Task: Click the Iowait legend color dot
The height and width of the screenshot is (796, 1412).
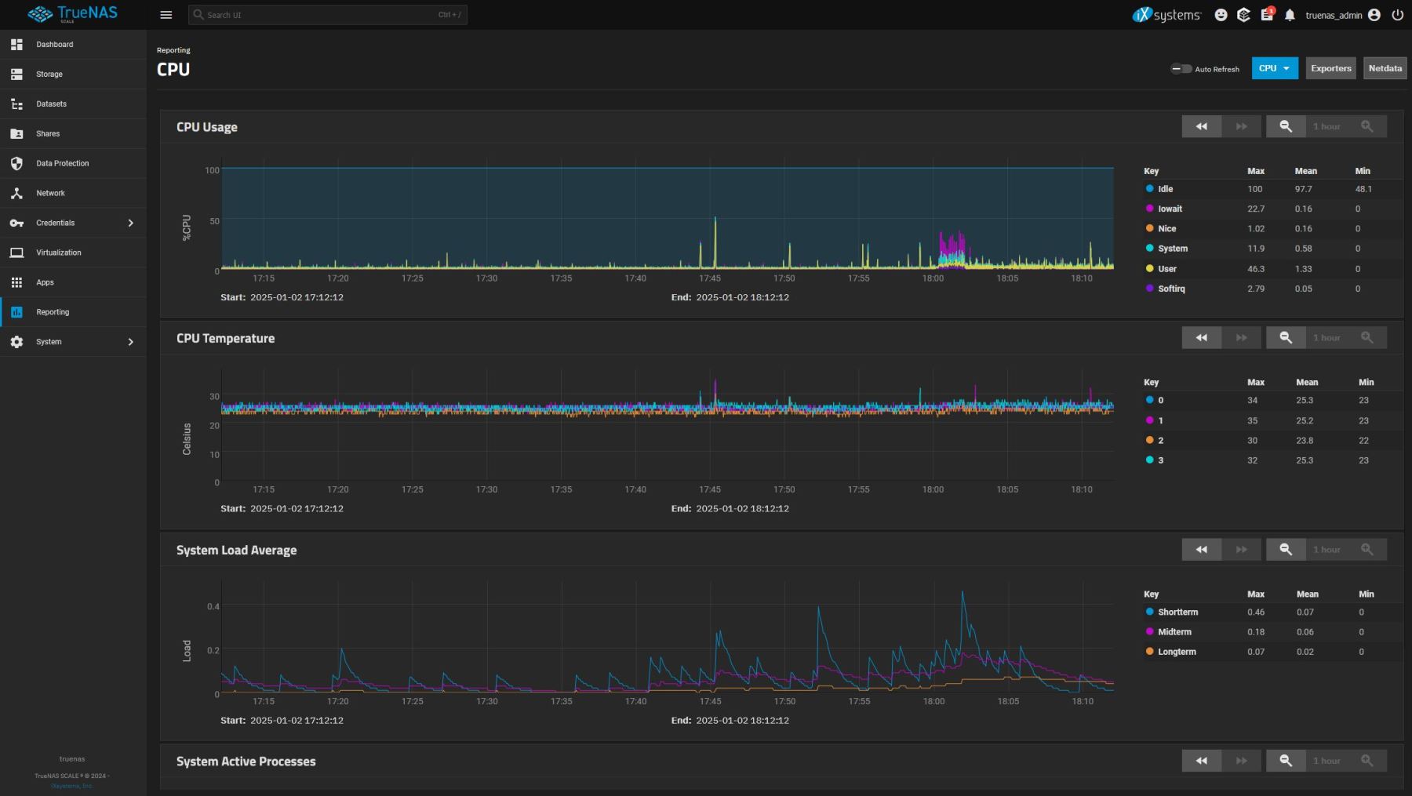Action: pyautogui.click(x=1149, y=209)
